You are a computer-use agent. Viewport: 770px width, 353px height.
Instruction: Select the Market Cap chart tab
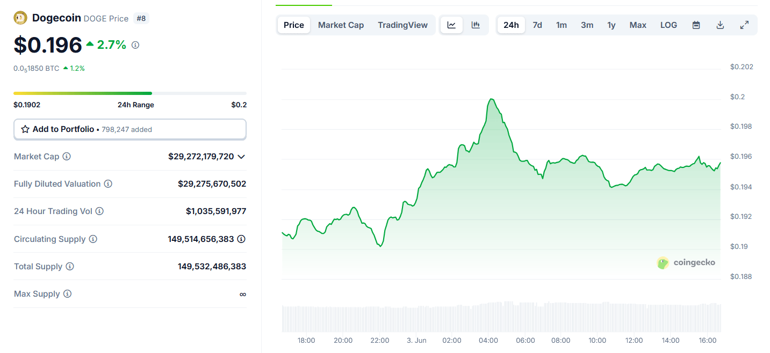[341, 25]
